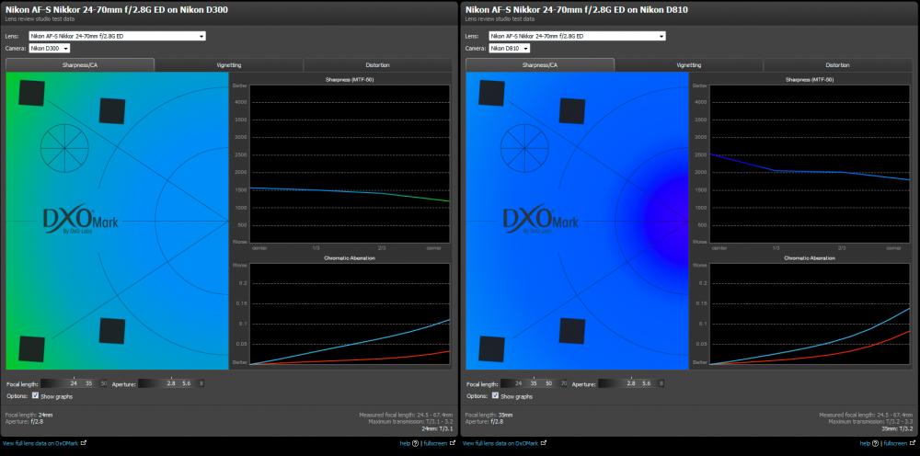Image resolution: width=920 pixels, height=456 pixels.
Task: Open the Nikon D810 camera dropdown
Action: click(510, 48)
